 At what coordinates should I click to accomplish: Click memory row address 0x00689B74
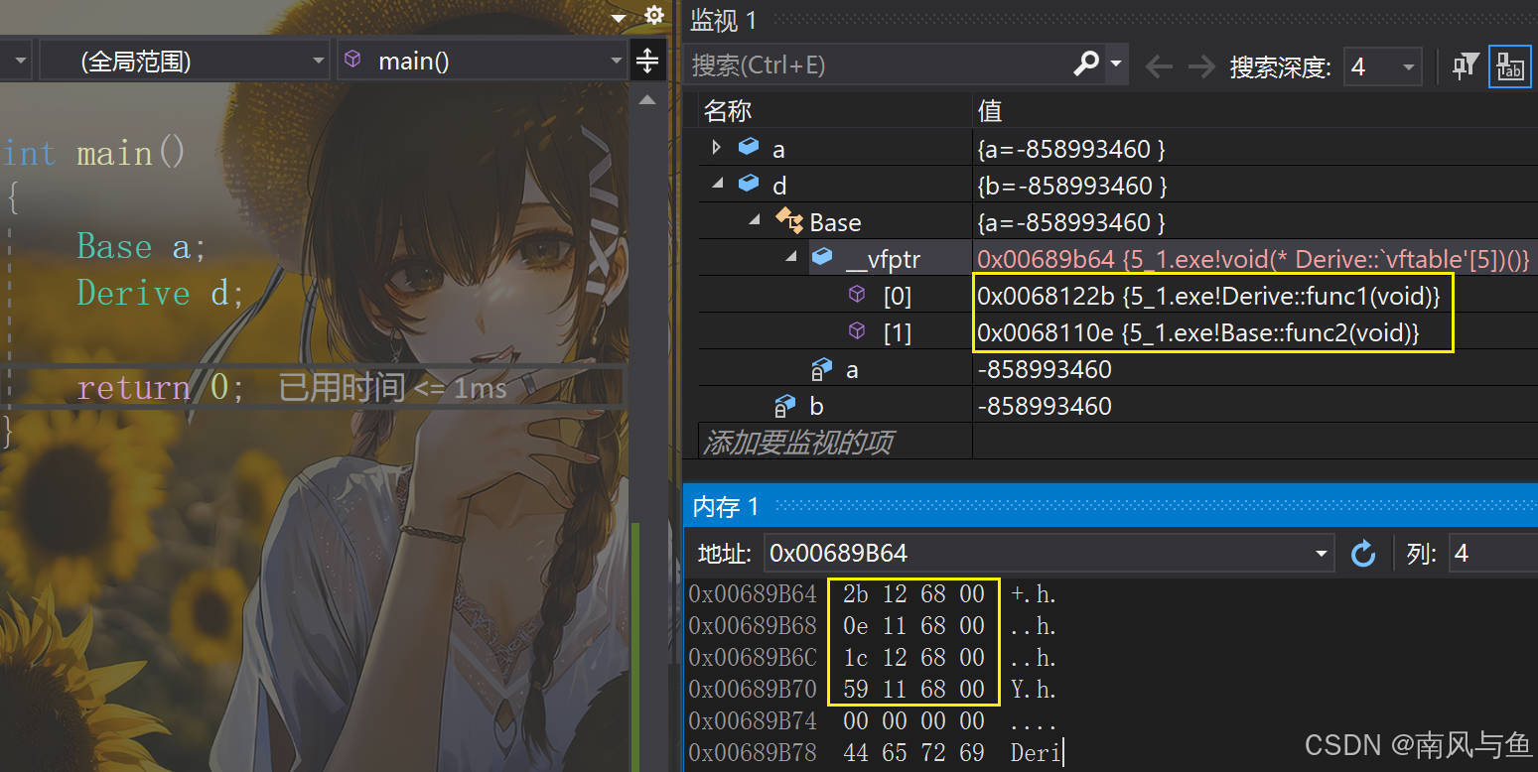(x=752, y=721)
